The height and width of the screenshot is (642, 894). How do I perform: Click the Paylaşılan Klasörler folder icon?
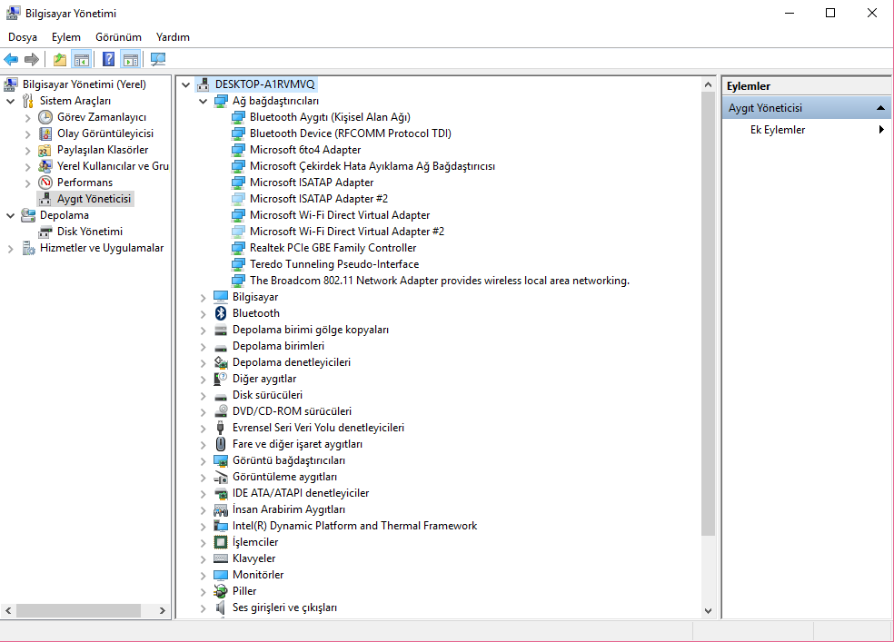click(x=45, y=151)
